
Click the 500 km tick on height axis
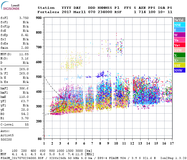tap(39, 77)
